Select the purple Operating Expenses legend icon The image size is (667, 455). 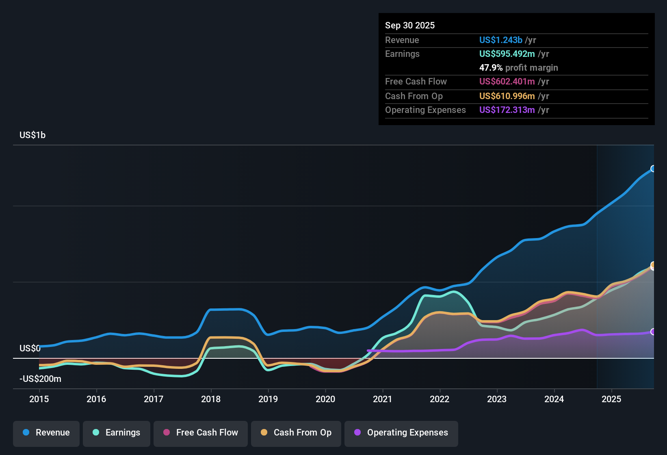[x=357, y=433]
